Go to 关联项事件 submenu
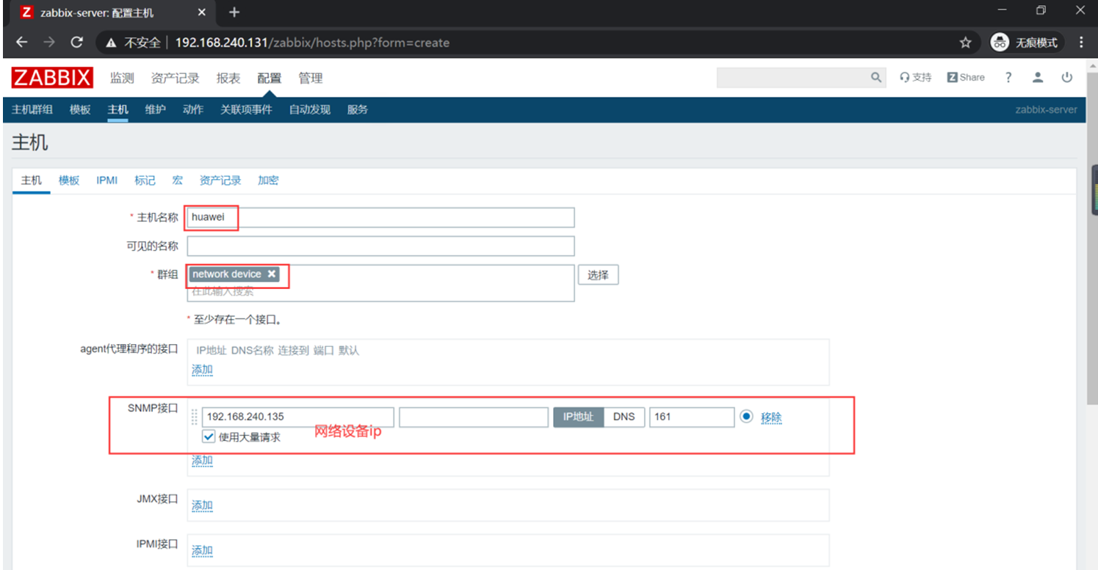1098x570 pixels. (246, 109)
